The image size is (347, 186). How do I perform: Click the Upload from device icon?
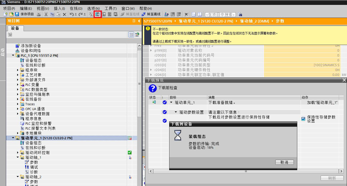[104, 14]
